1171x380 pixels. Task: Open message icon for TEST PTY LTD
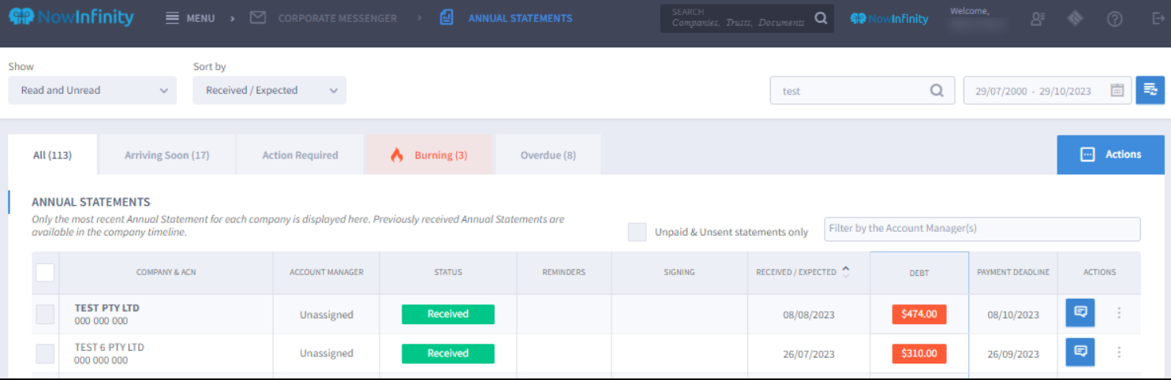tap(1079, 313)
